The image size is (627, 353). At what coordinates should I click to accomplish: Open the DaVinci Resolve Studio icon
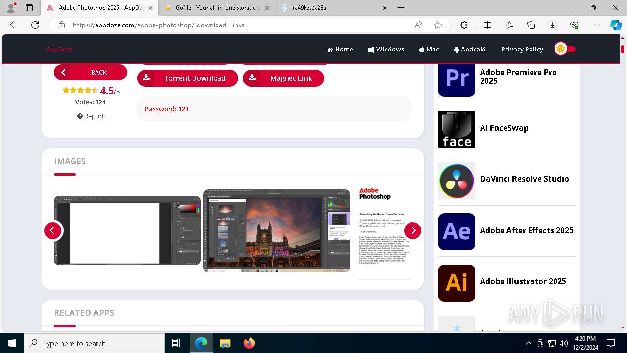[x=457, y=180]
